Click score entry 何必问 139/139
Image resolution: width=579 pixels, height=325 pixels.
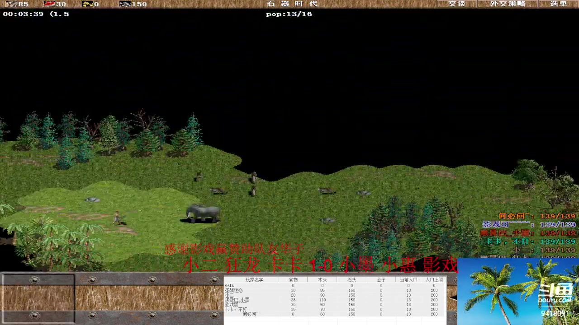tap(537, 217)
